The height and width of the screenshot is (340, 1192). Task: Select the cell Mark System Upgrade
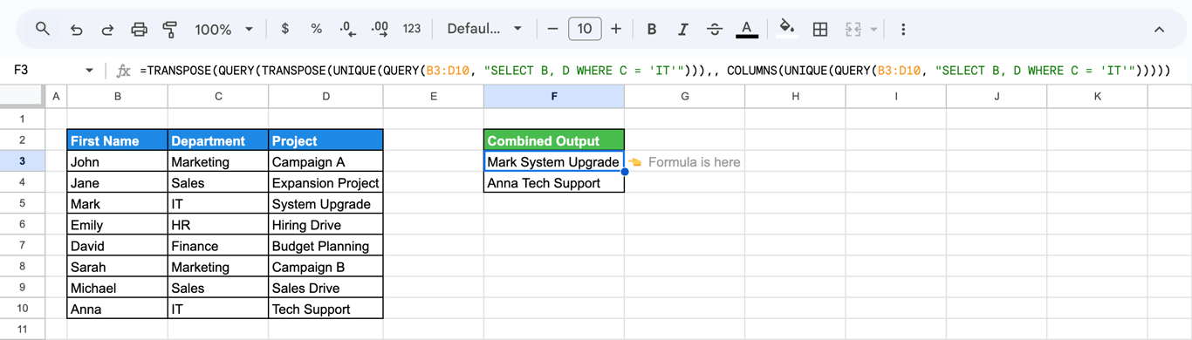click(x=554, y=161)
